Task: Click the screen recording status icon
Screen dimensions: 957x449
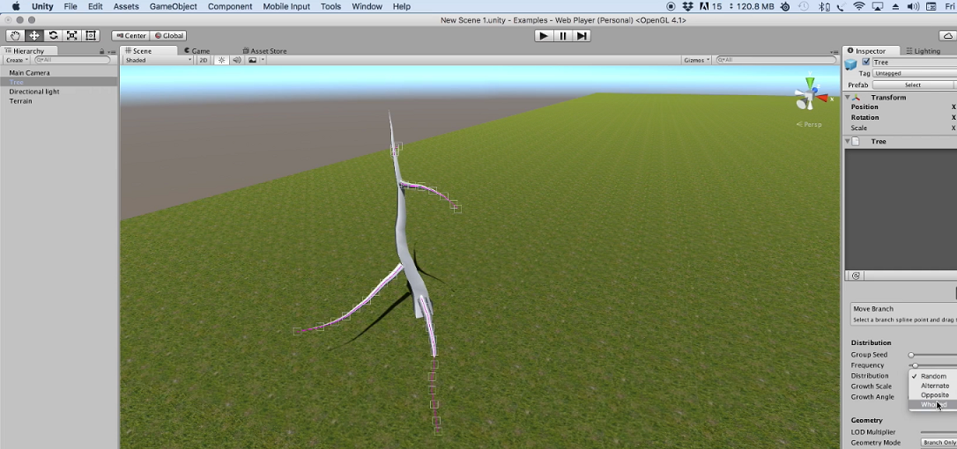Action: click(x=671, y=7)
